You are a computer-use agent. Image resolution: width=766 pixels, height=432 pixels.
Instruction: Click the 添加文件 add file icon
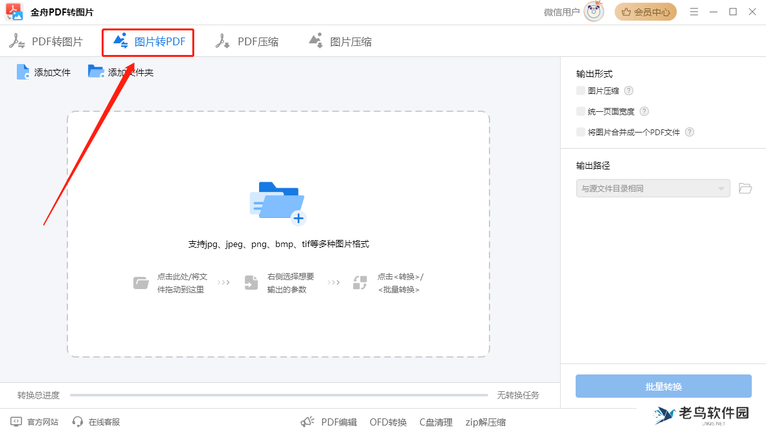tap(21, 72)
